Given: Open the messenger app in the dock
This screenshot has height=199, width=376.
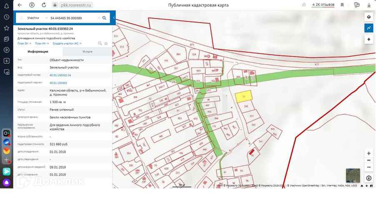Looking at the screenshot, I should coord(7,143).
